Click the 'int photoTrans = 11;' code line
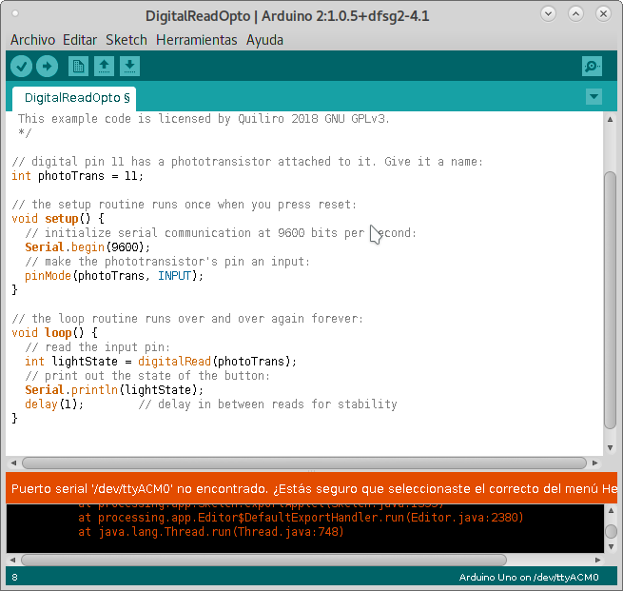This screenshot has width=623, height=591. click(x=77, y=176)
